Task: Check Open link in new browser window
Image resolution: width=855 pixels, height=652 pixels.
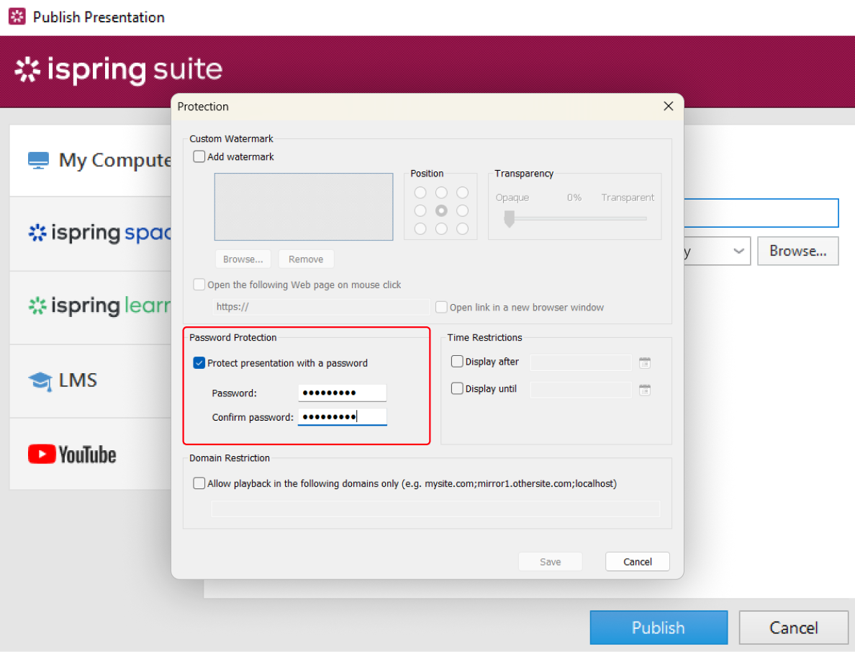Action: 440,307
